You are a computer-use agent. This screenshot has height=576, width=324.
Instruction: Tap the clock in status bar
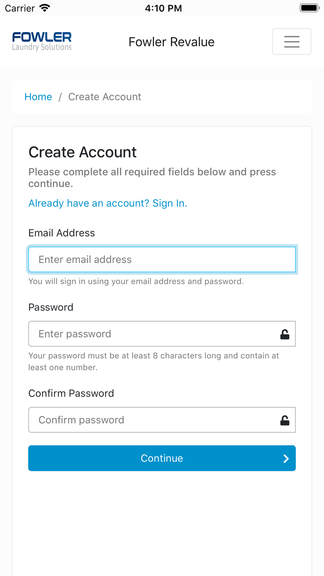pyautogui.click(x=163, y=8)
